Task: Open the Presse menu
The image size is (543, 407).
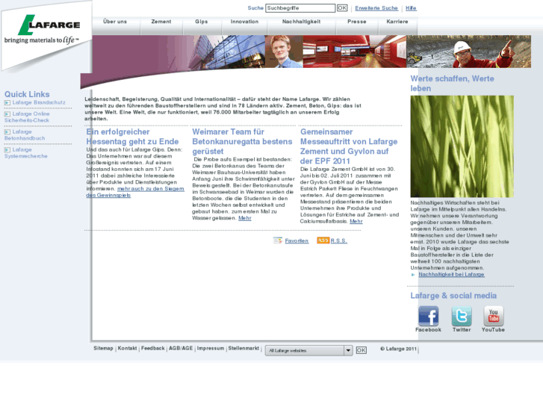Action: pos(357,22)
